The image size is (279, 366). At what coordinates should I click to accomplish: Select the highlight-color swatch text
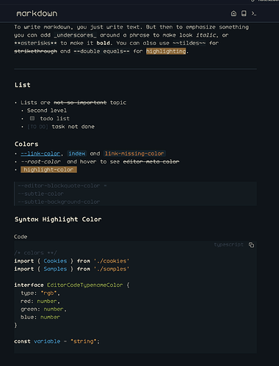(48, 169)
